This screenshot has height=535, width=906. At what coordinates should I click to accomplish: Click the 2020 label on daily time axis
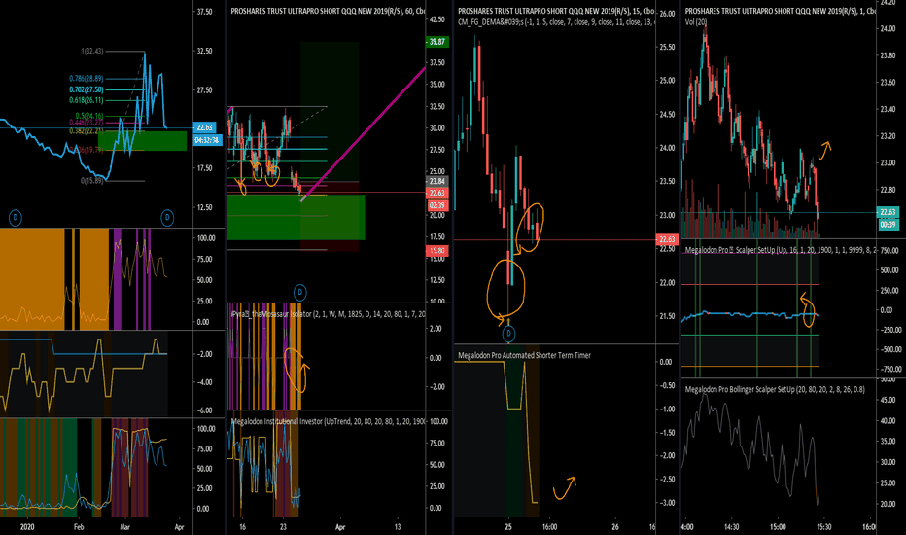tap(27, 527)
